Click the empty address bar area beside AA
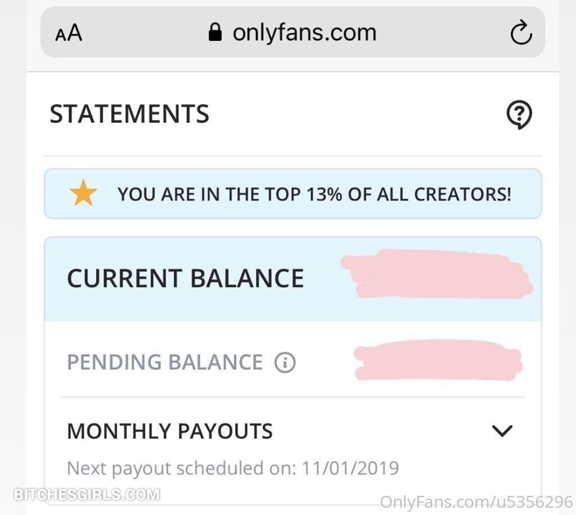This screenshot has height=515, width=576. click(141, 33)
